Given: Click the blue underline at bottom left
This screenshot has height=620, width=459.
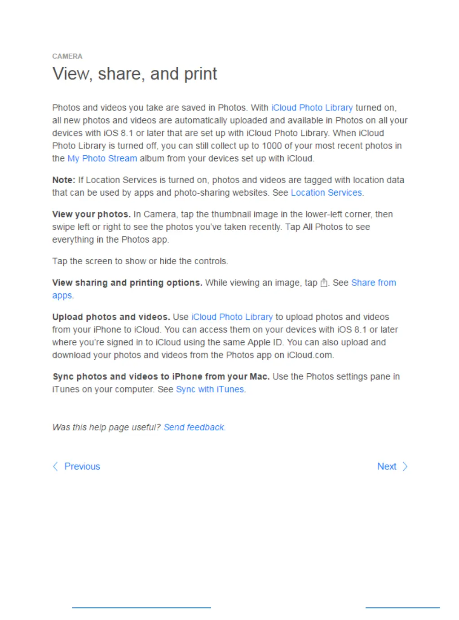Looking at the screenshot, I should [x=141, y=608].
